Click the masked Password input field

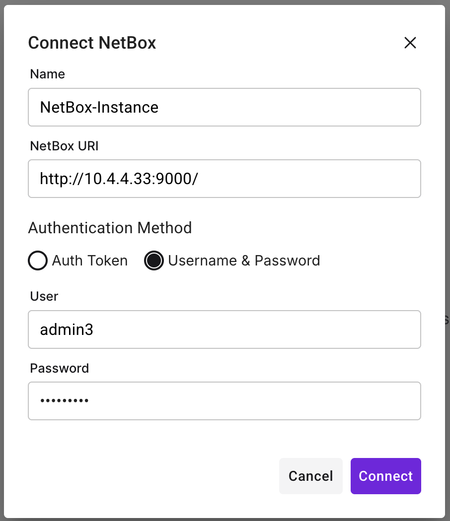pos(225,401)
